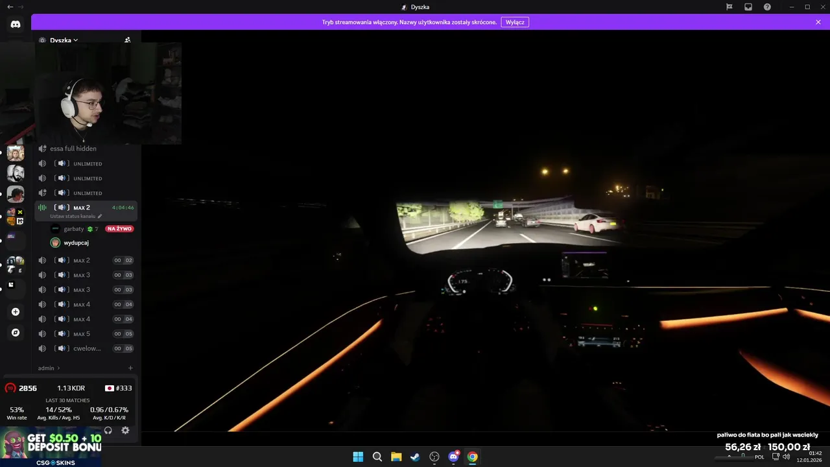Open Steam from the taskbar
This screenshot has height=467, width=830.
(415, 457)
